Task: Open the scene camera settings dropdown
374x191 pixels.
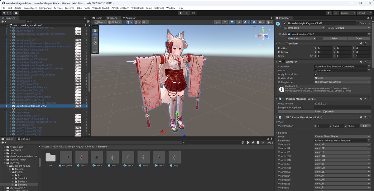Action: (x=261, y=22)
